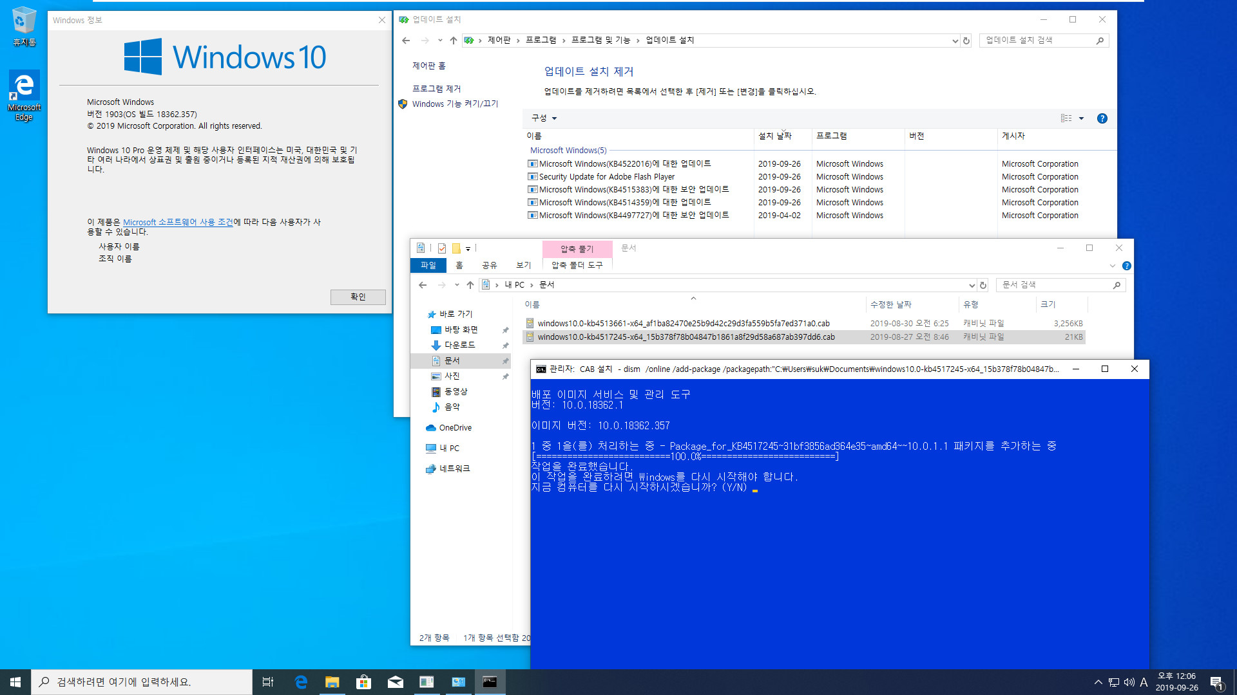Refresh the 업데이트 설치 address bar
1237x695 pixels.
pyautogui.click(x=966, y=41)
